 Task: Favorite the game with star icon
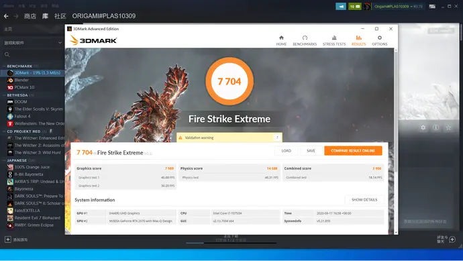click(x=448, y=127)
